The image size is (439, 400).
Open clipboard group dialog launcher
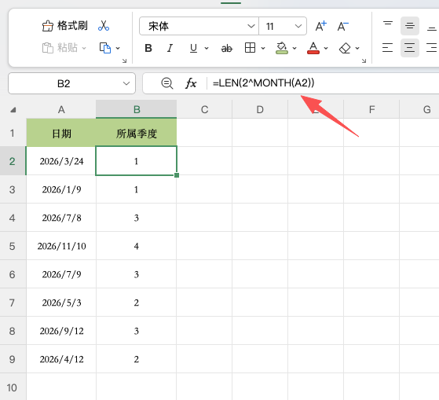125,61
